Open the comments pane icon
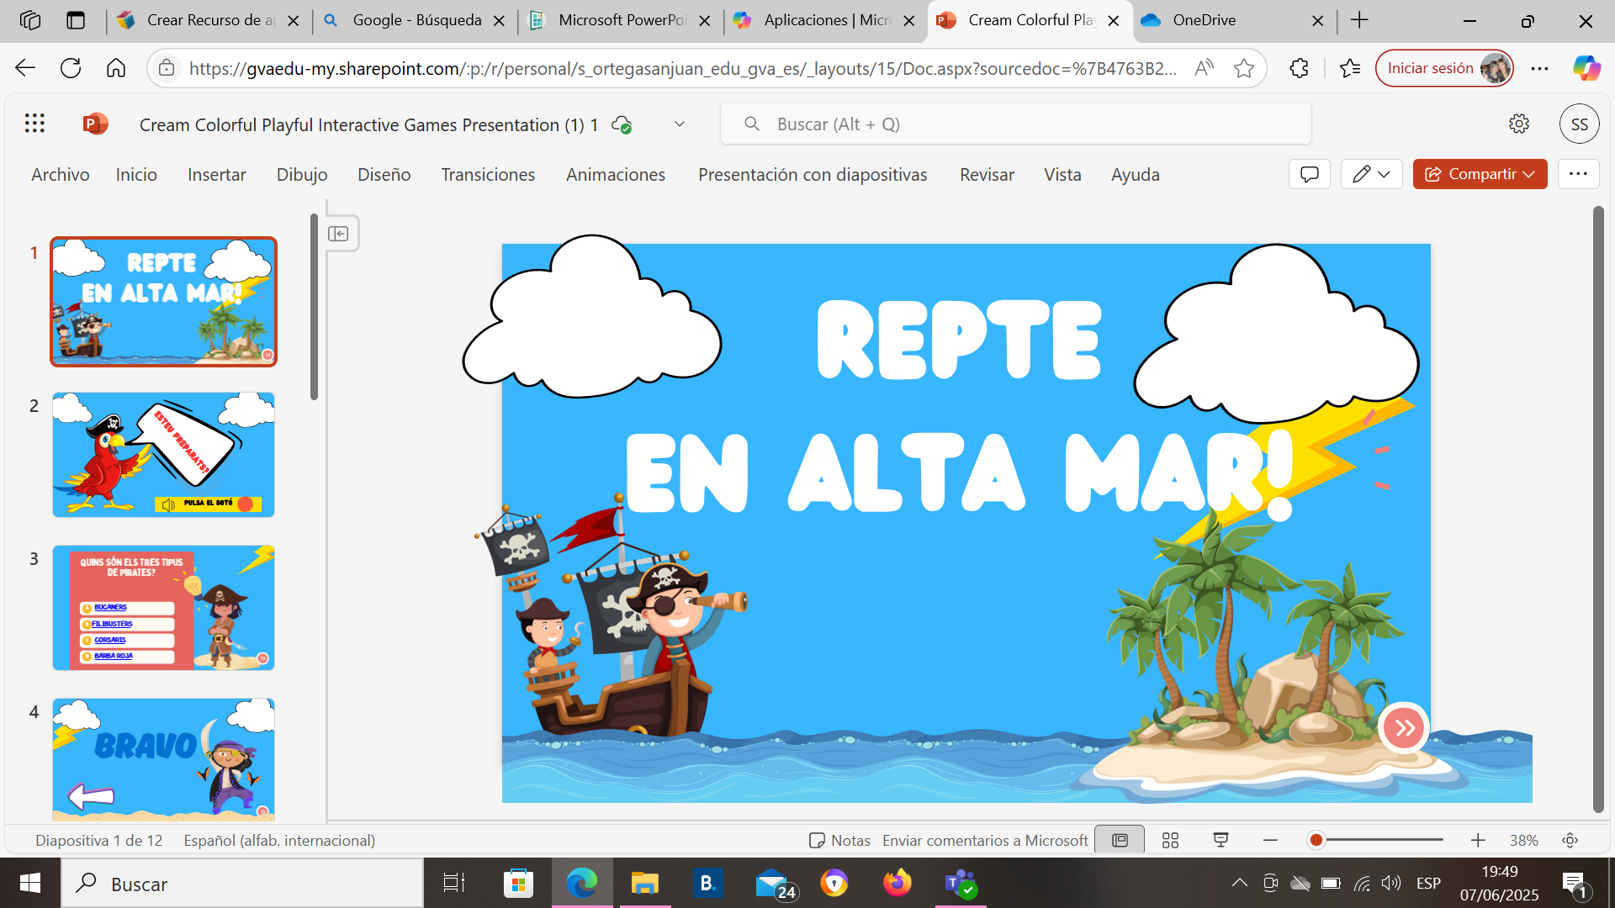 tap(1309, 174)
